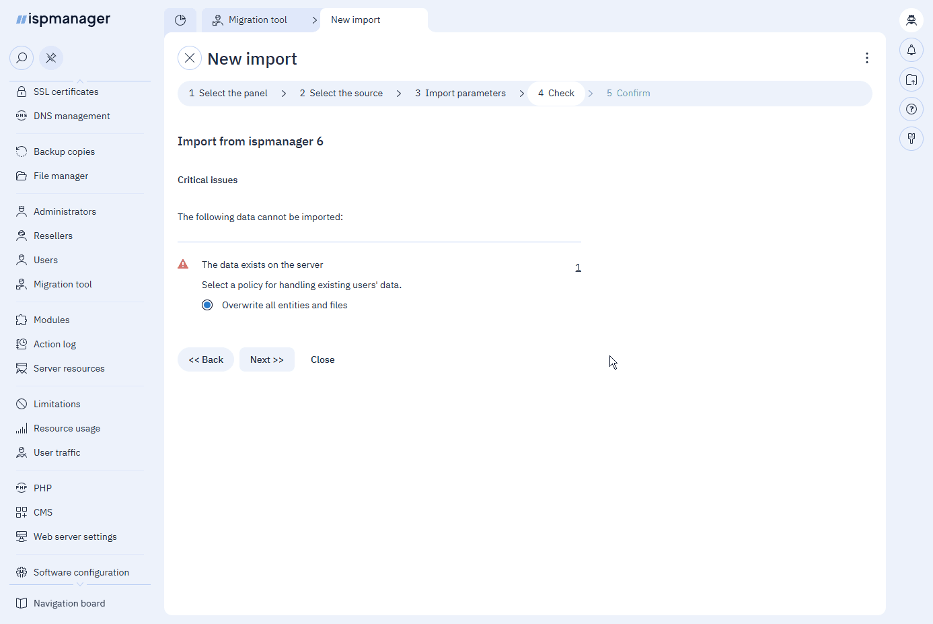Click the DNS icon for DNS management

(x=22, y=116)
